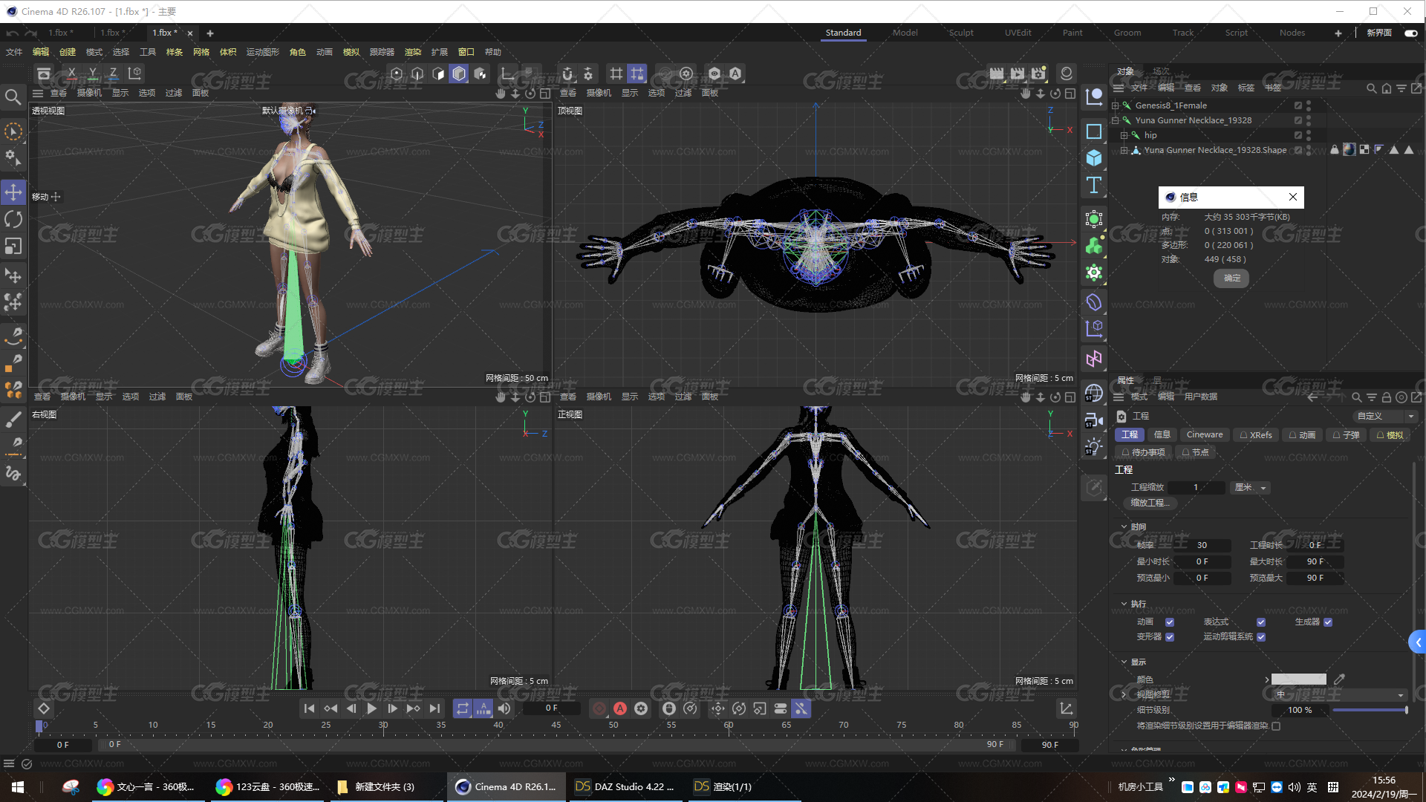Image resolution: width=1426 pixels, height=802 pixels.
Task: Click the 颜色 color swatch
Action: pos(1298,679)
